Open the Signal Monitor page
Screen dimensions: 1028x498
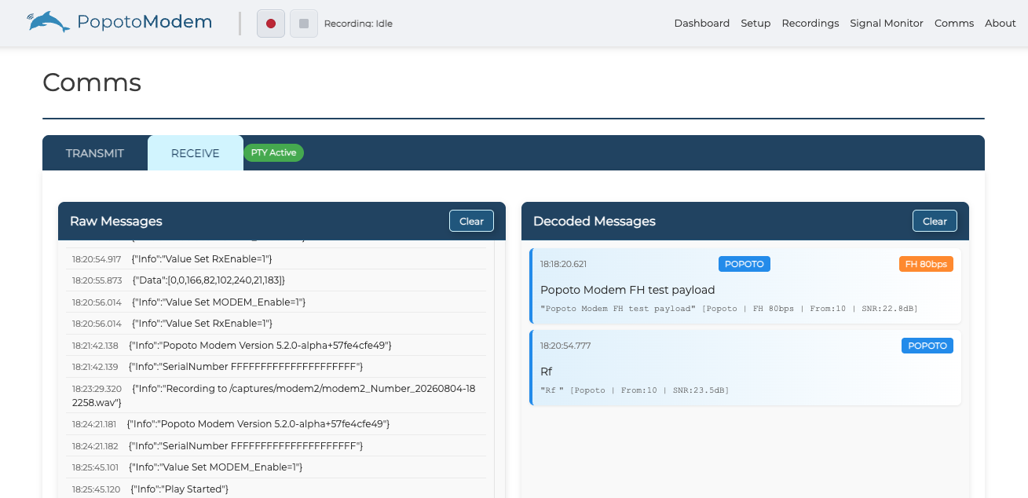(x=887, y=24)
